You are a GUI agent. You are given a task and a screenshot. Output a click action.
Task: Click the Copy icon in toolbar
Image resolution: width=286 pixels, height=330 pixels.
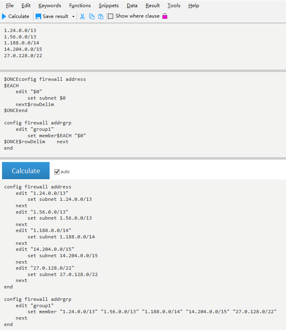pyautogui.click(x=92, y=16)
